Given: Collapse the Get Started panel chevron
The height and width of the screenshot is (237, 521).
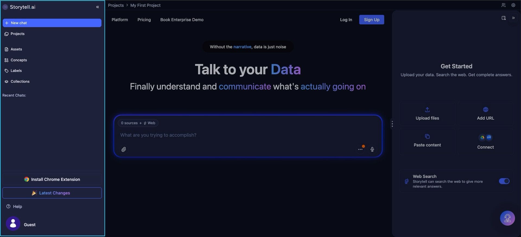Looking at the screenshot, I should click(513, 18).
